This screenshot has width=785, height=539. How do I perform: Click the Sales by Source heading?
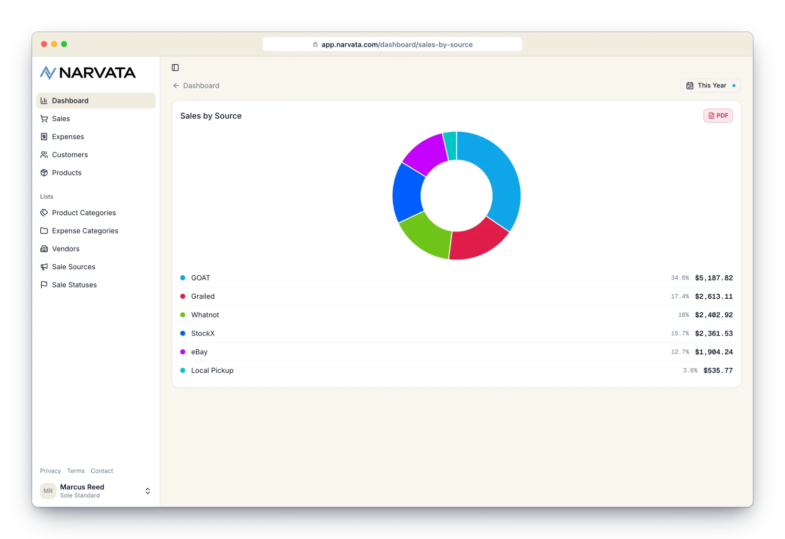tap(211, 116)
